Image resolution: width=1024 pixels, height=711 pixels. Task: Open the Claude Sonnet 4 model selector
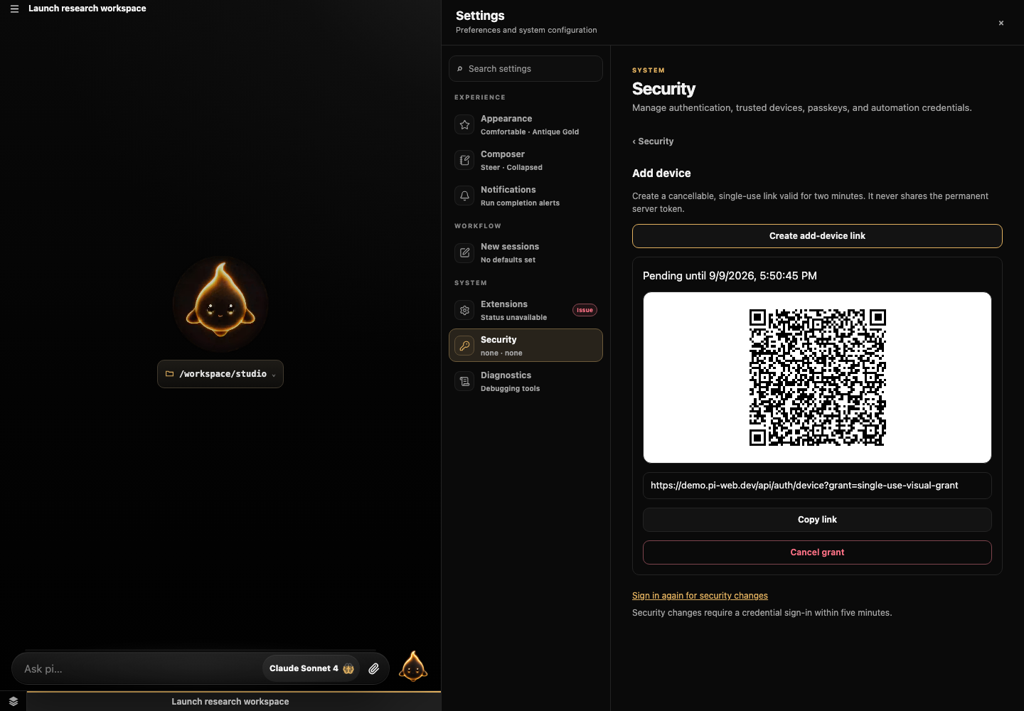311,668
